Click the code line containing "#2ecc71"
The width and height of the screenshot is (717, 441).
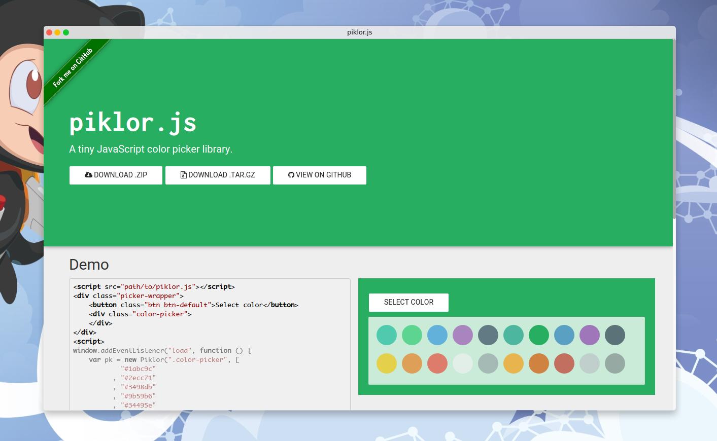pyautogui.click(x=134, y=378)
